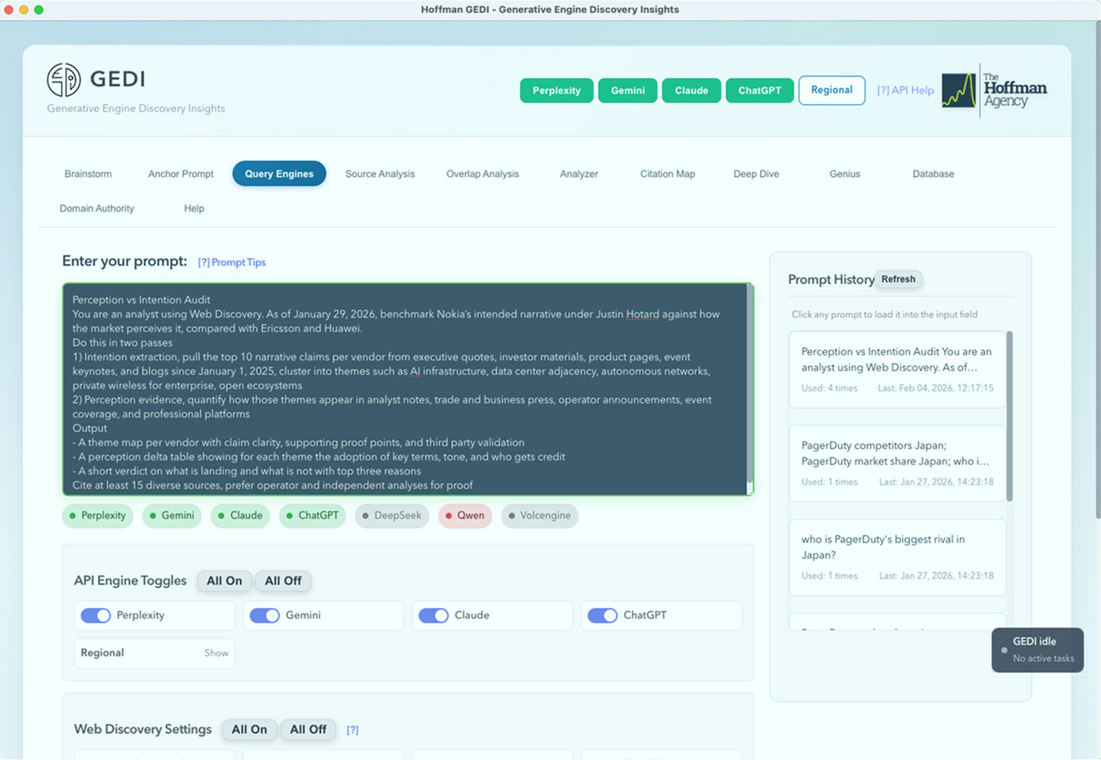Click the ChatGPT status chip below prompt
This screenshot has height=760, width=1101.
[312, 515]
